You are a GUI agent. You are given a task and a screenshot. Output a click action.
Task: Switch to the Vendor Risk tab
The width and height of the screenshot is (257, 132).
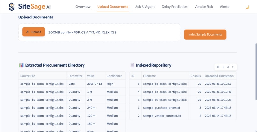tap(204, 7)
